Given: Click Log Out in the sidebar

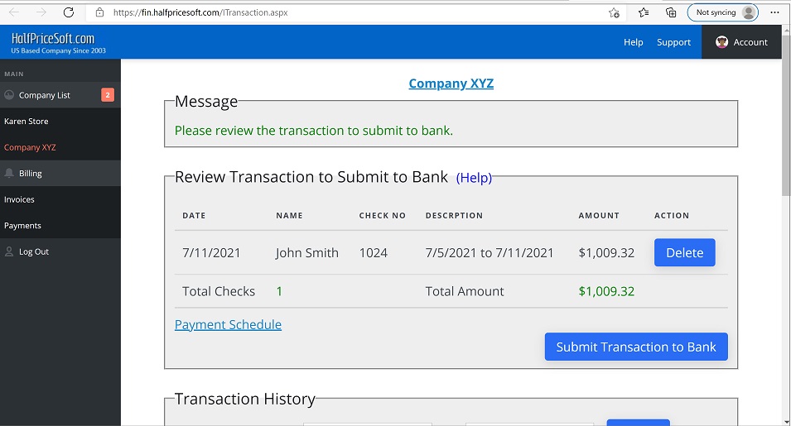Looking at the screenshot, I should pos(34,251).
